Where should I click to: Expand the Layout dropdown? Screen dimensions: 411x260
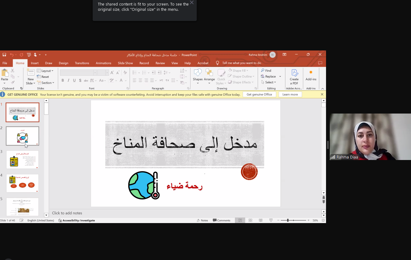point(45,71)
